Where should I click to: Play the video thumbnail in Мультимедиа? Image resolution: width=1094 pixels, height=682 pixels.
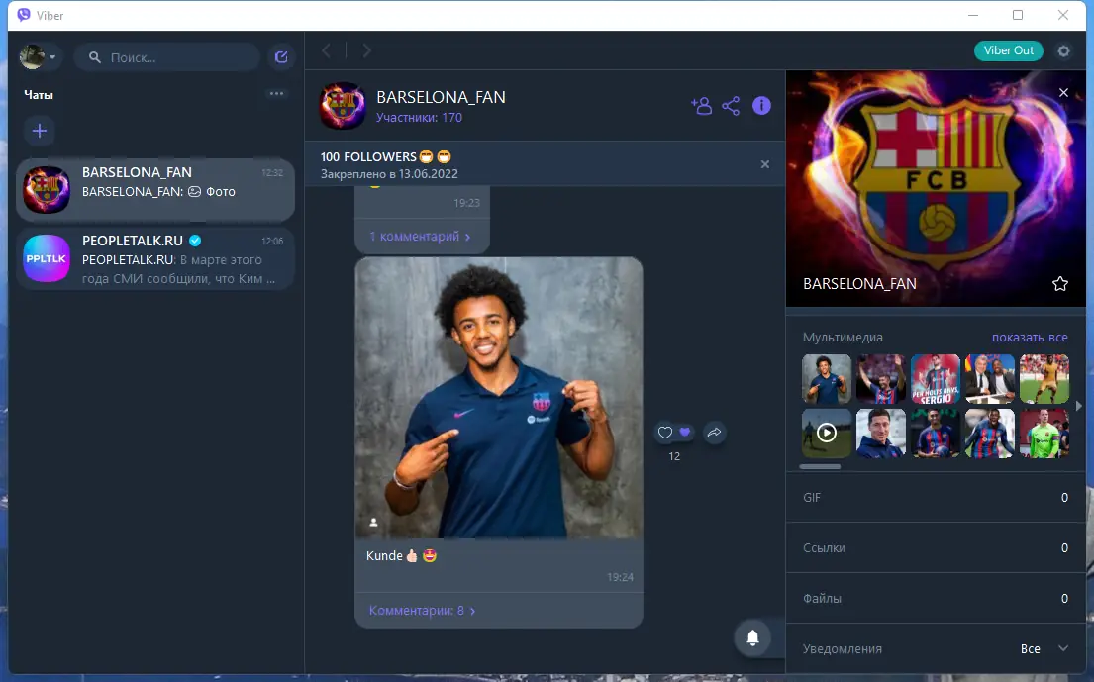click(826, 433)
